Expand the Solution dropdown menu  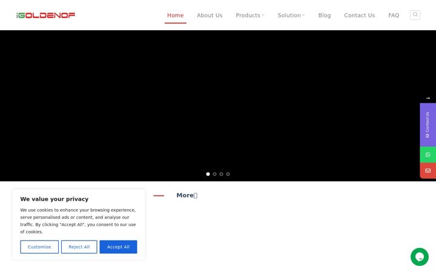pos(291,15)
